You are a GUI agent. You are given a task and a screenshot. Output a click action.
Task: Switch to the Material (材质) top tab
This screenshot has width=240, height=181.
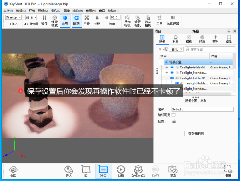[175, 39]
